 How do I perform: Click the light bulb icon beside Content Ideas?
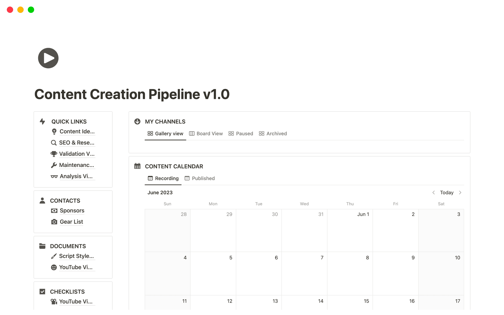pos(54,131)
